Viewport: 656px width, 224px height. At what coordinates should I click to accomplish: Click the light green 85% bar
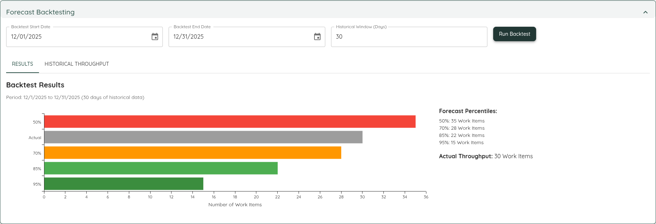(161, 168)
